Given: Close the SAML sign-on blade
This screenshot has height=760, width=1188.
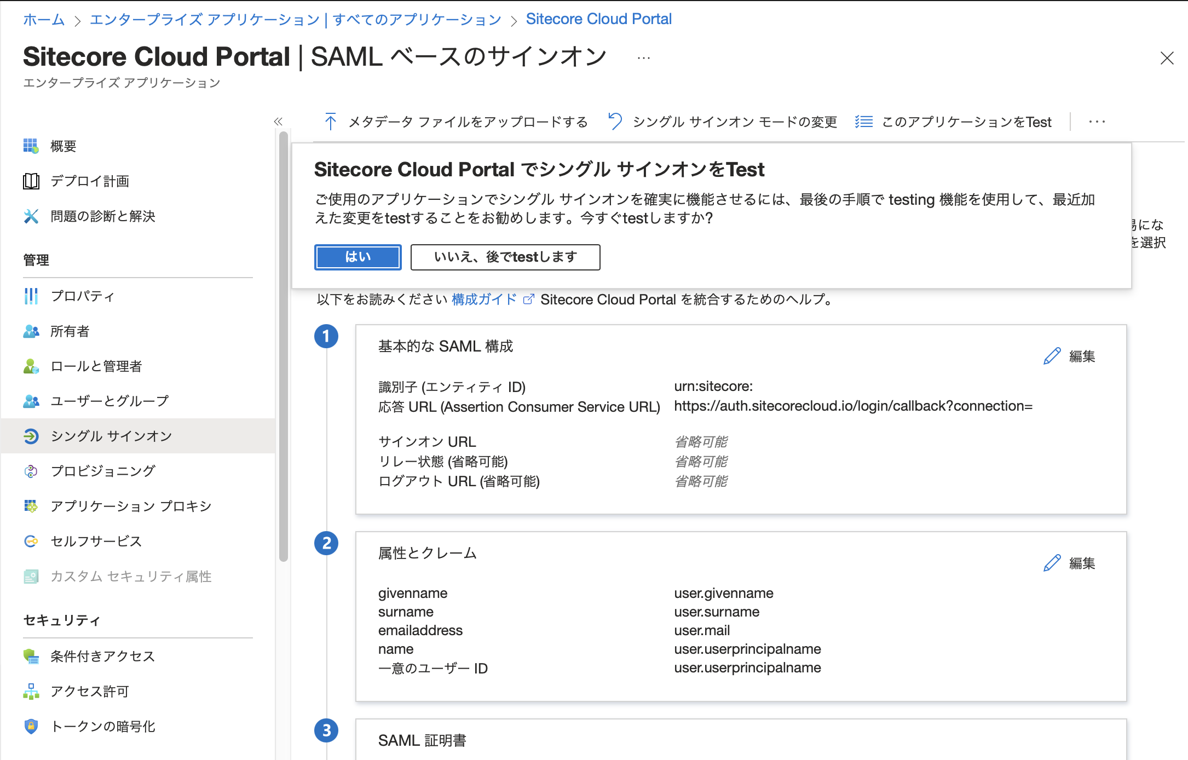Looking at the screenshot, I should coord(1167,58).
